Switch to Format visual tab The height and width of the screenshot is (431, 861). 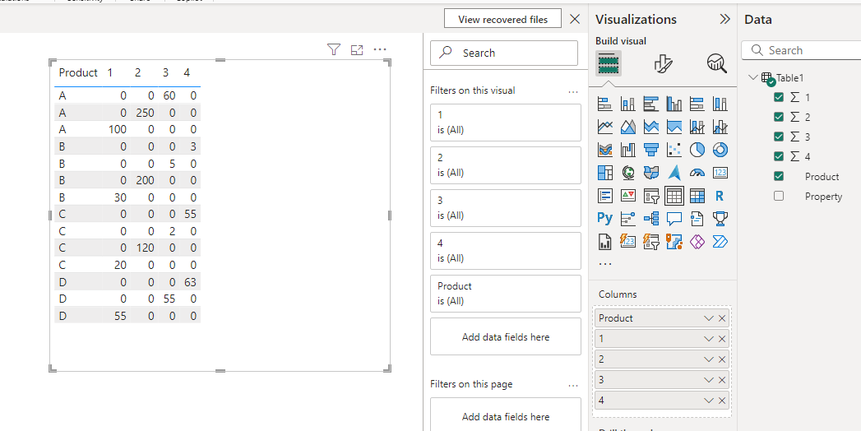point(664,63)
